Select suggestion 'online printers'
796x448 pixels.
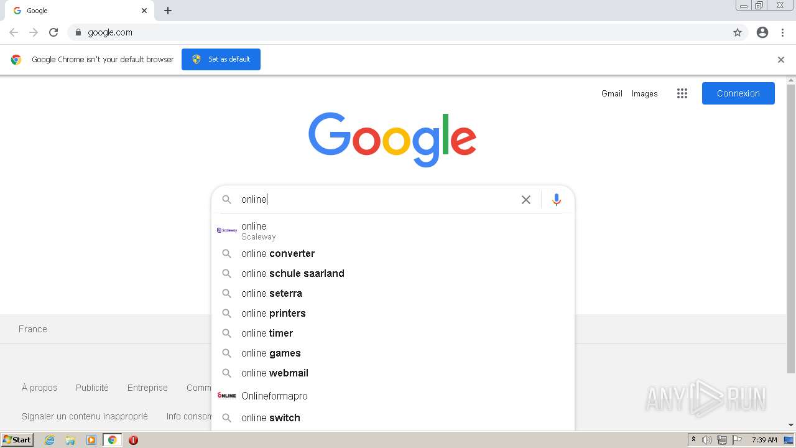coord(393,313)
